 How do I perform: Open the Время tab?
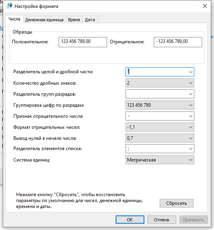74,20
